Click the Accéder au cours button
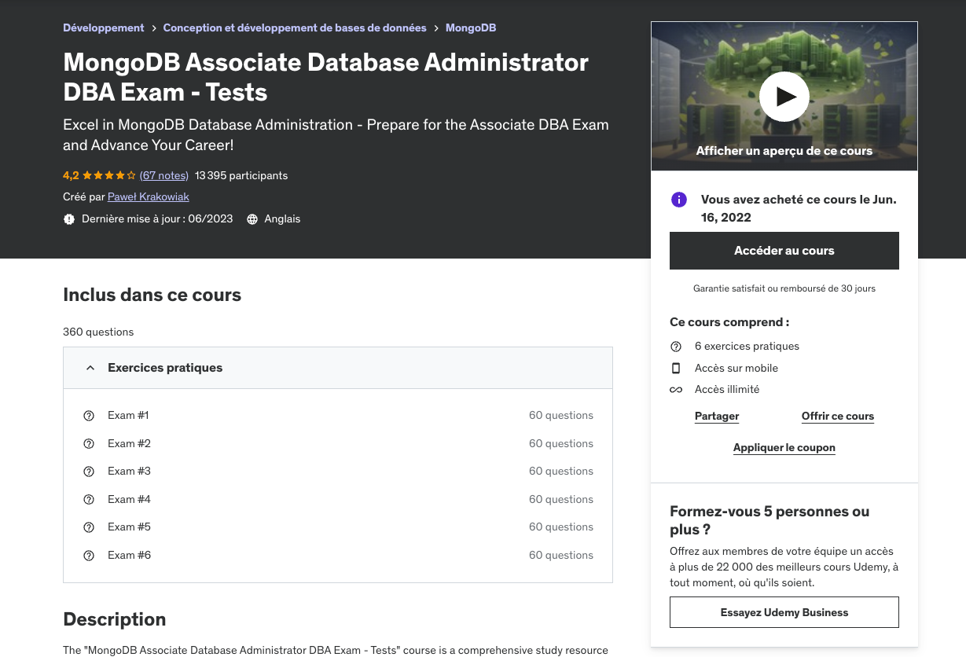The image size is (966, 657). 784,251
